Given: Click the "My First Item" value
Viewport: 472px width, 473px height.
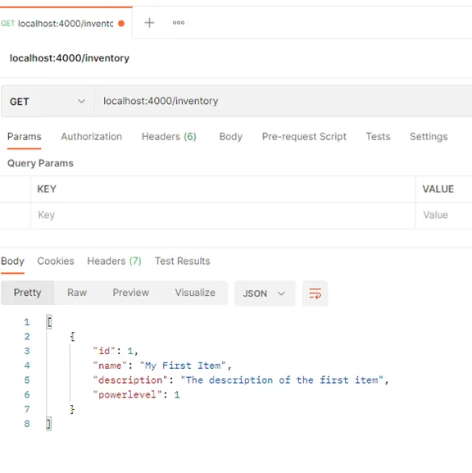Looking at the screenshot, I should point(183,366).
